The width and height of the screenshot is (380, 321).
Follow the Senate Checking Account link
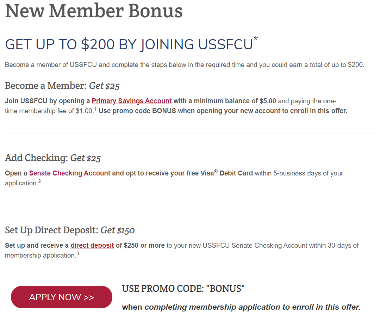(x=69, y=173)
